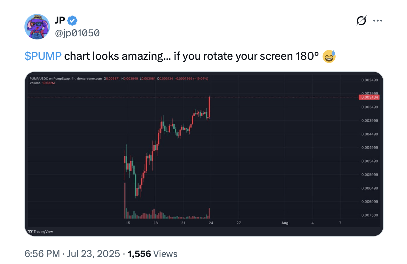The width and height of the screenshot is (407, 264).
Task: Click the 0.004999 price level on the axis
Action: (369, 147)
